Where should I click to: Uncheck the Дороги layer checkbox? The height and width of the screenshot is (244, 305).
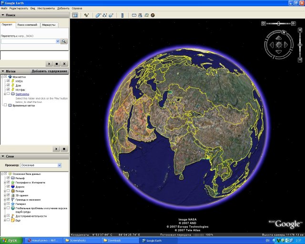pyautogui.click(x=8, y=186)
